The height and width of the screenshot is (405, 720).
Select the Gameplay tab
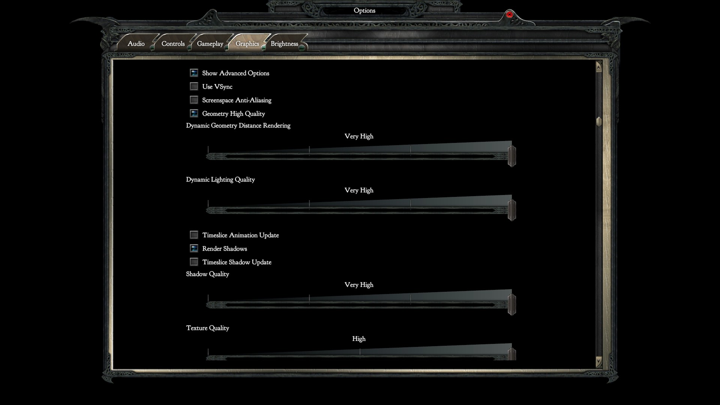210,44
